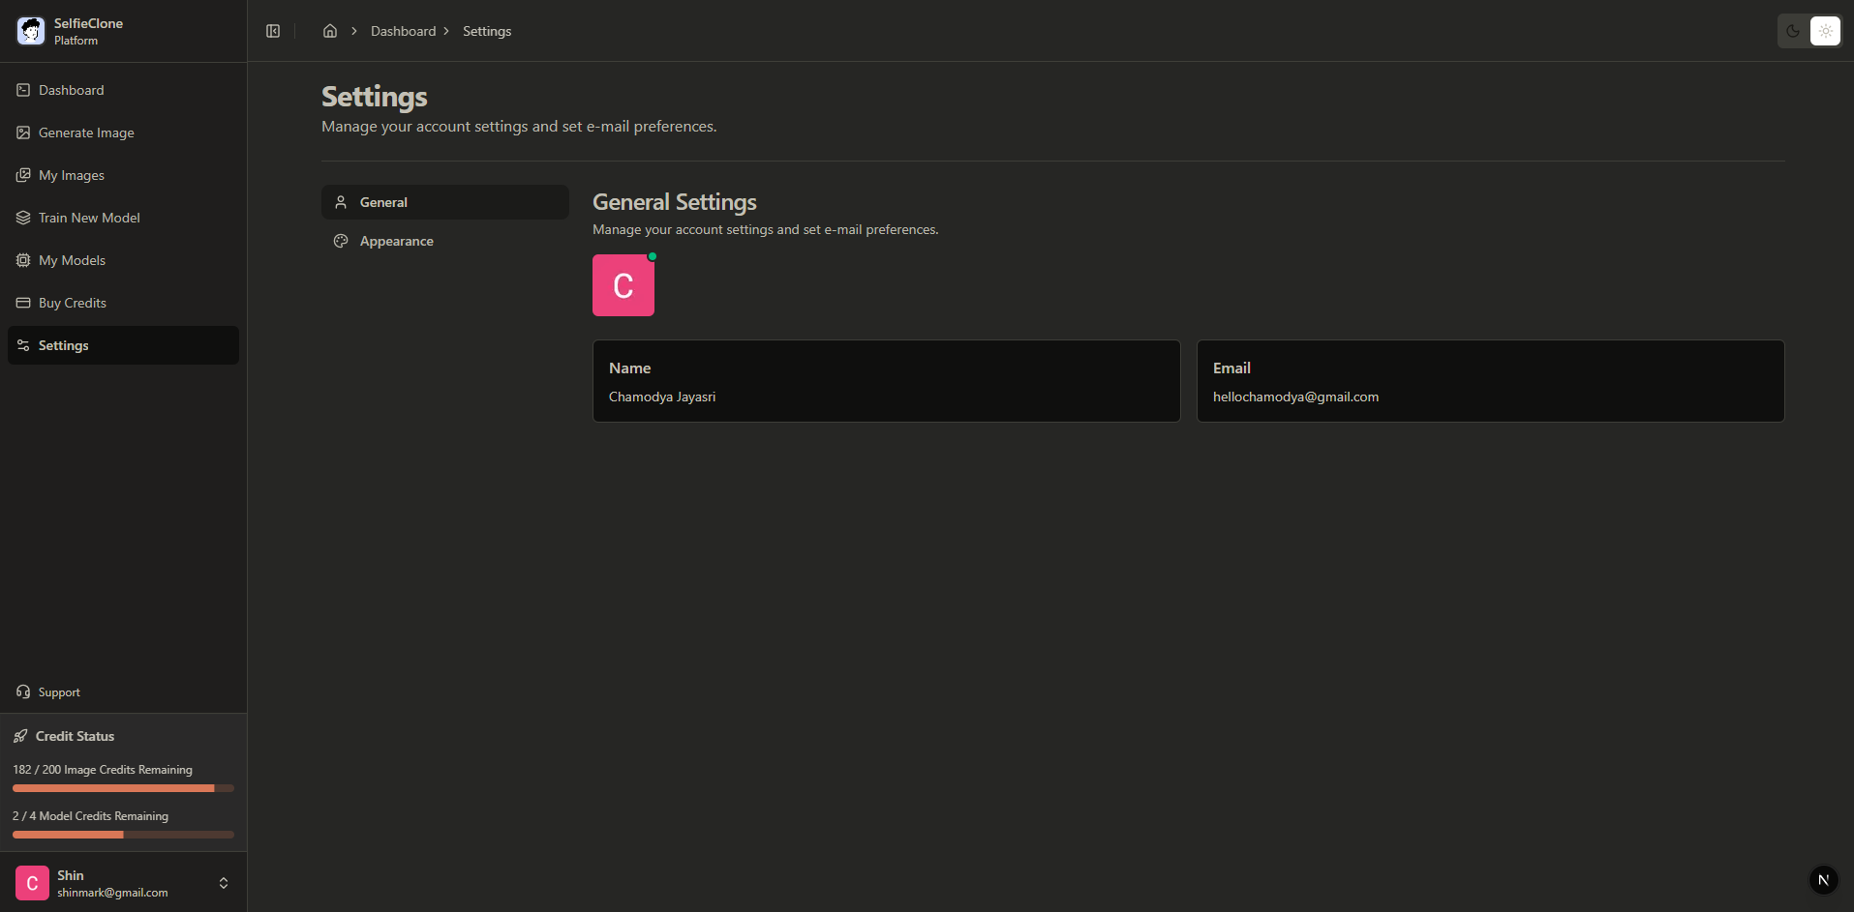Select the My Images icon
The width and height of the screenshot is (1854, 912).
pos(22,175)
